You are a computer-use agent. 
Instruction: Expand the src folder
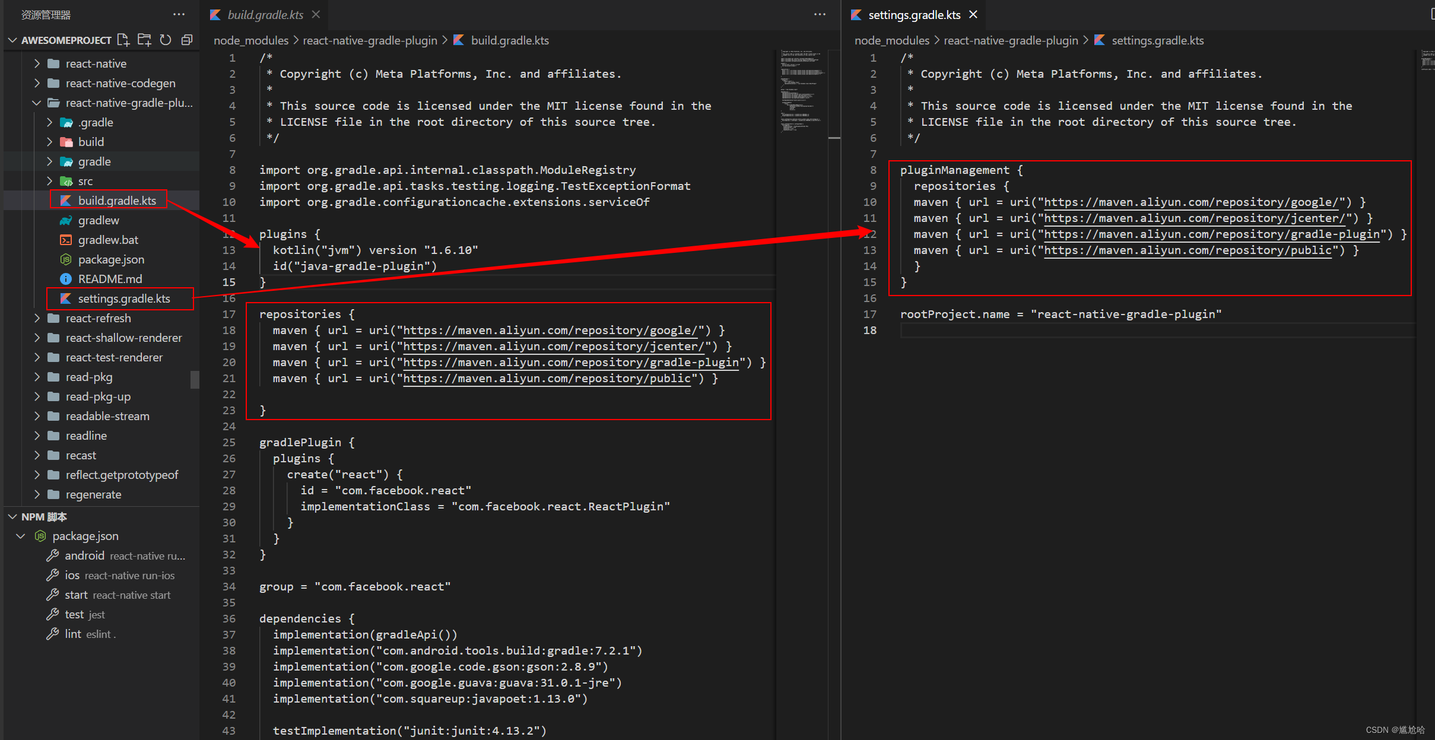[x=85, y=181]
